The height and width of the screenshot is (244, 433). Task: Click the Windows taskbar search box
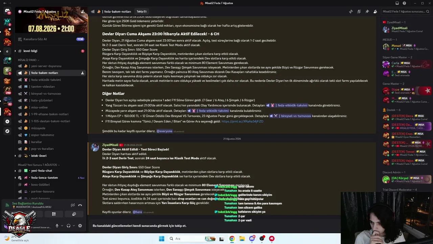[x=191, y=239]
